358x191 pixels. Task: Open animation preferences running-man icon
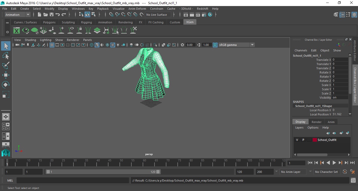tap(353, 172)
